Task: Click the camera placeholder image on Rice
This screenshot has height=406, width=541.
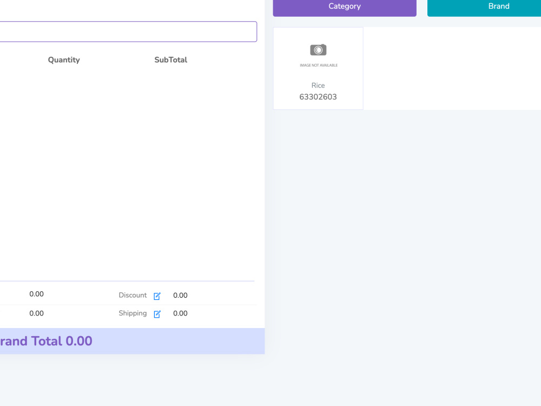Action: (x=319, y=55)
